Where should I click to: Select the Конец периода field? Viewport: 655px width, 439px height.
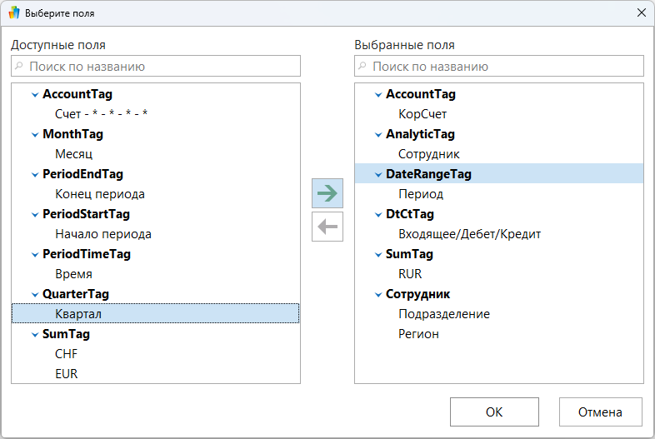(99, 194)
